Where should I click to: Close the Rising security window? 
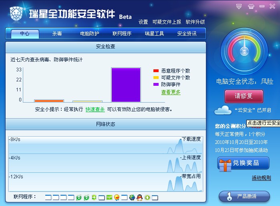pos(272,6)
